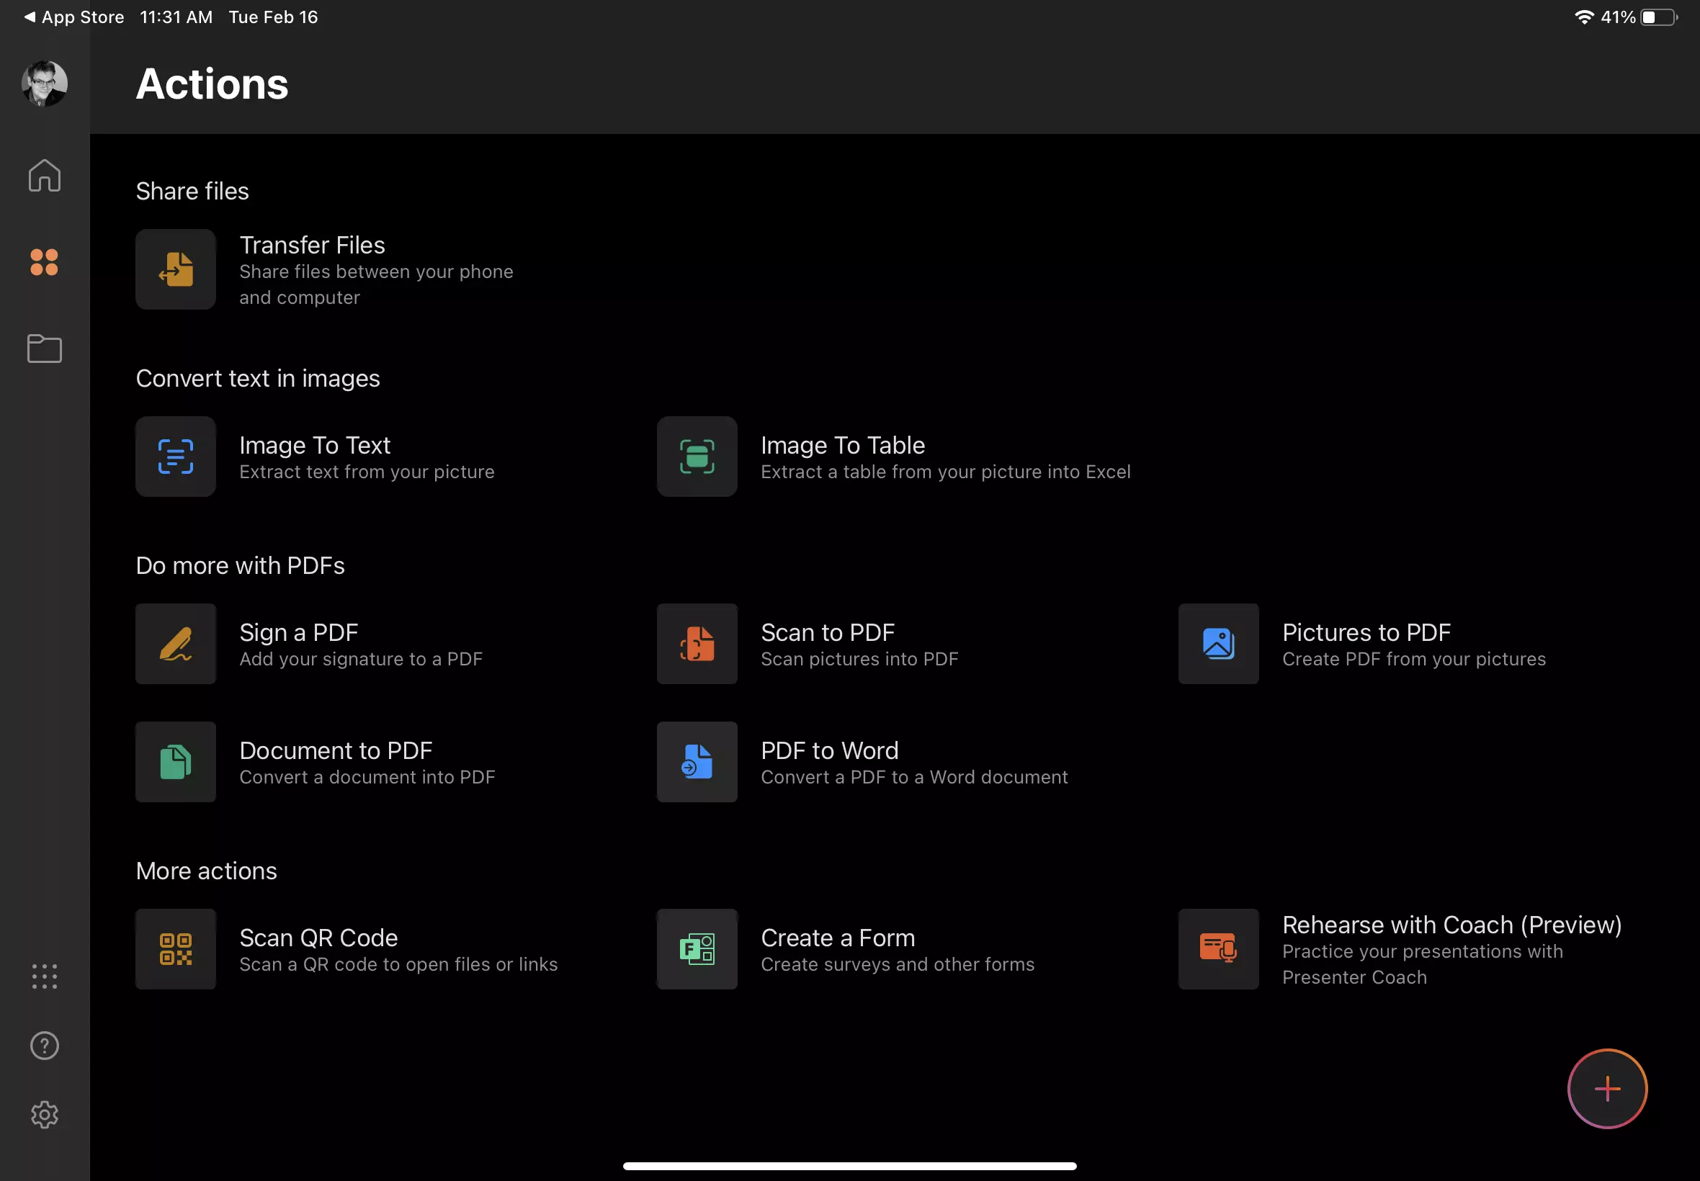Tap 'Extract text from your picture' description
Screen dimensions: 1700x1181
(x=367, y=472)
